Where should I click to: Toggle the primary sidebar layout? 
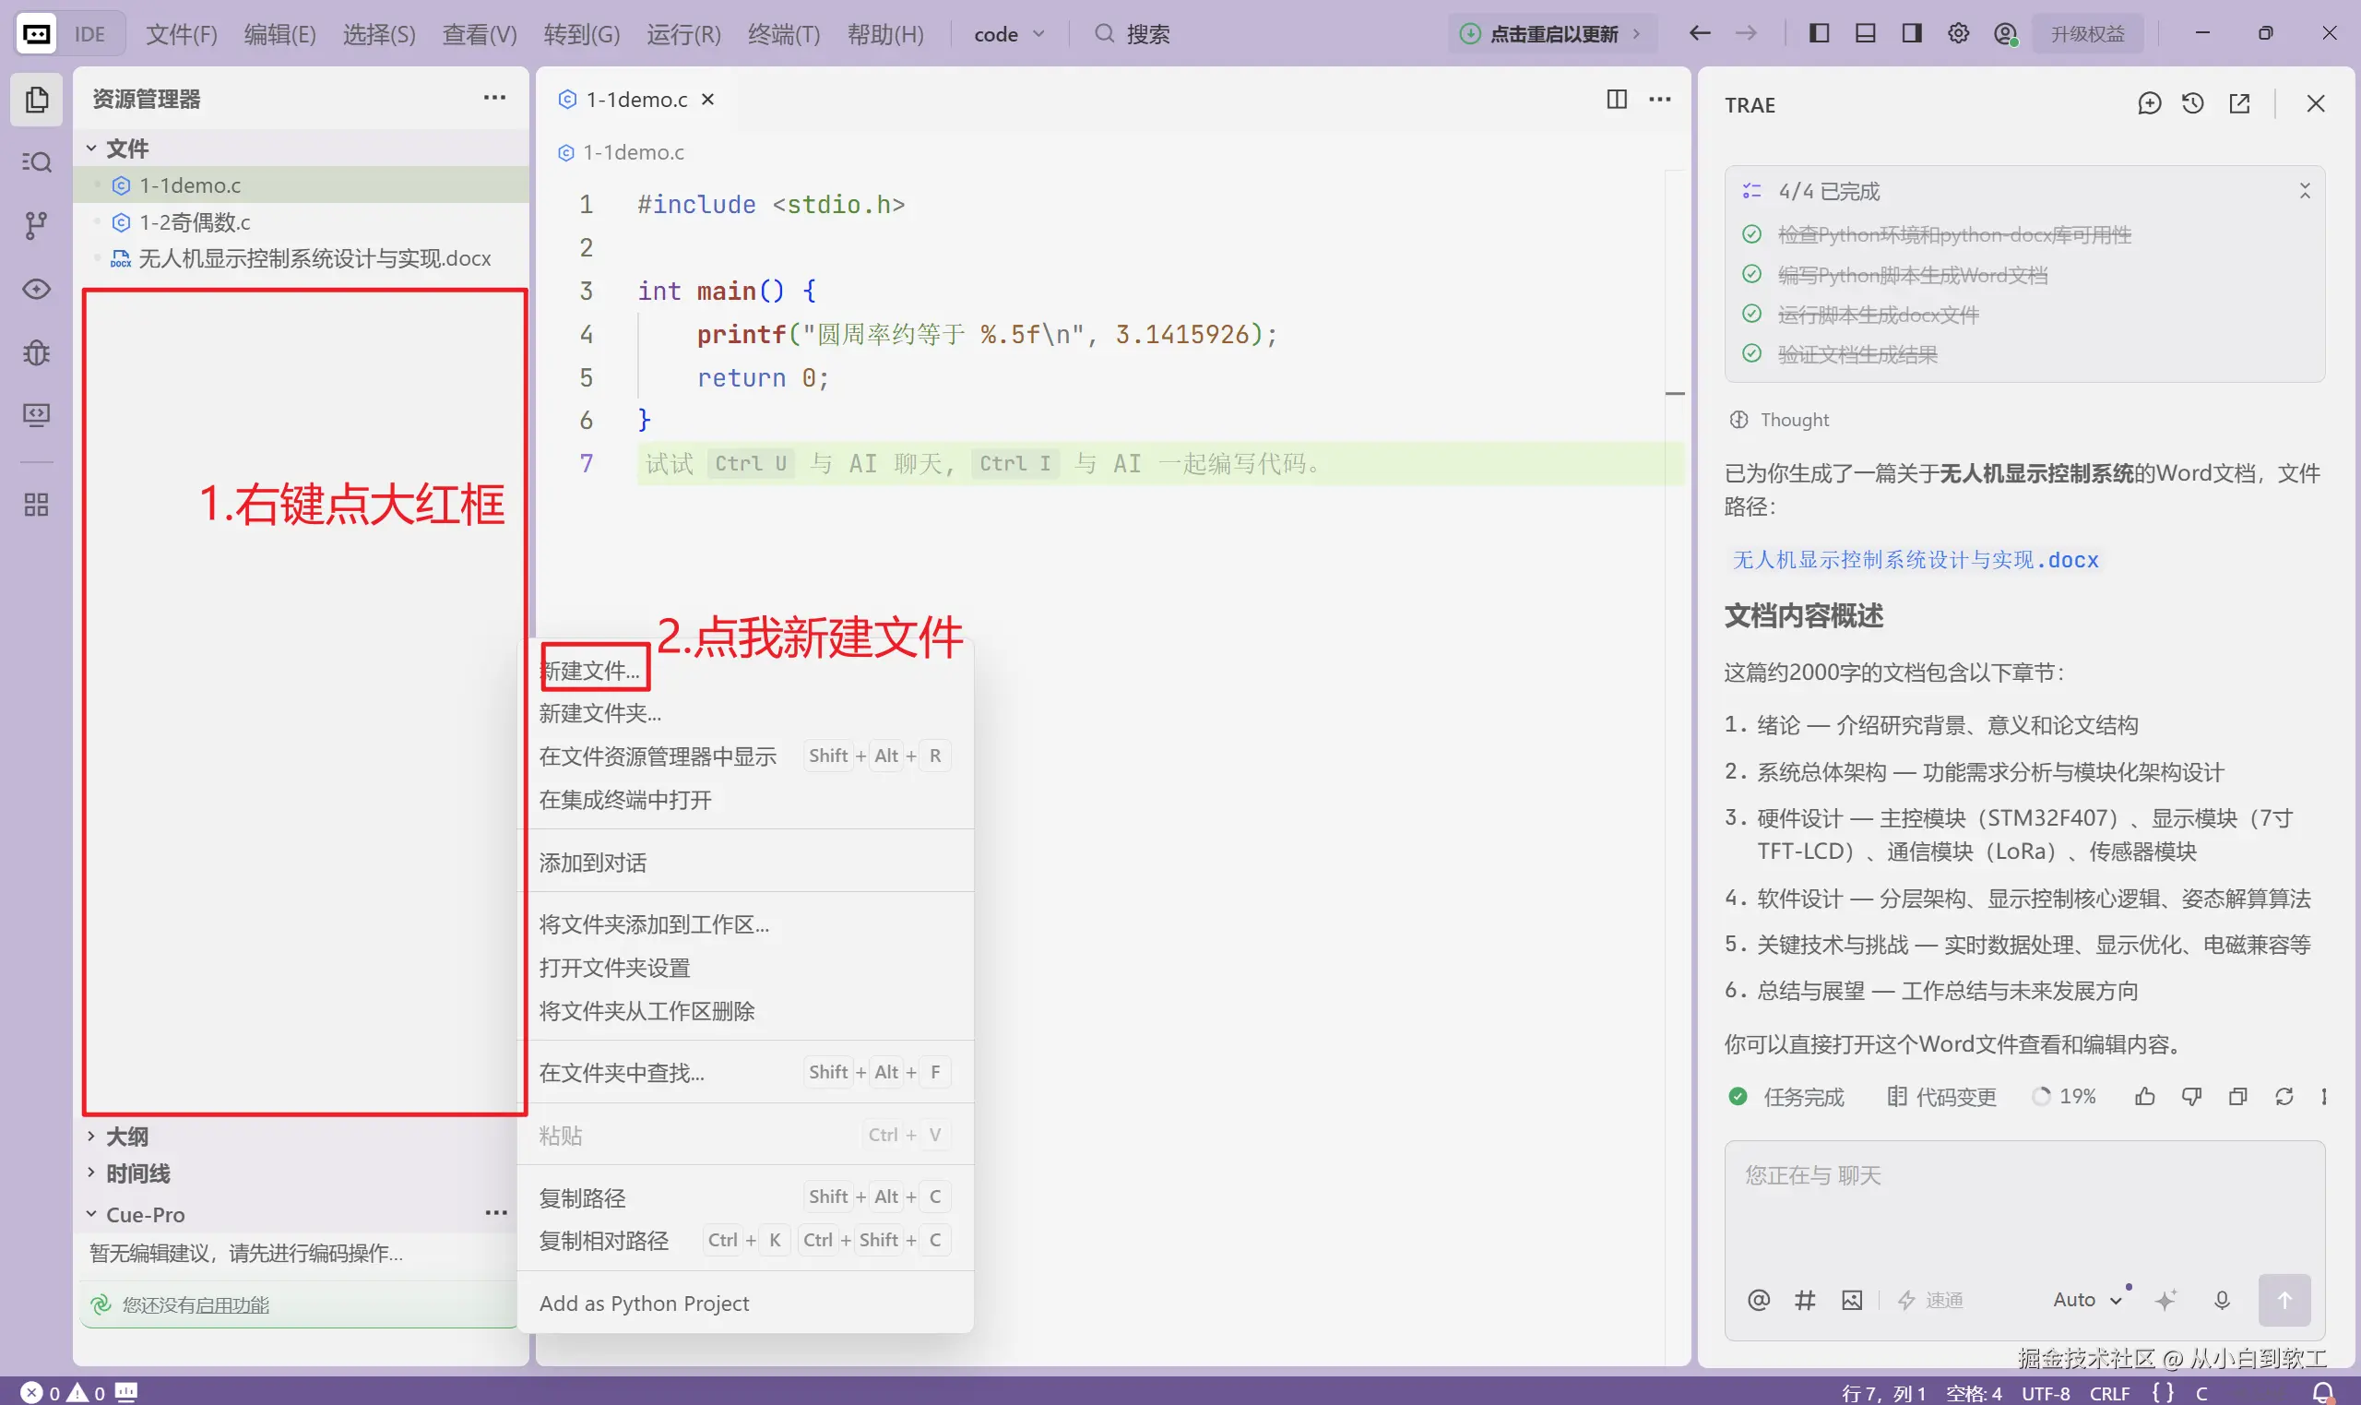(x=1819, y=34)
